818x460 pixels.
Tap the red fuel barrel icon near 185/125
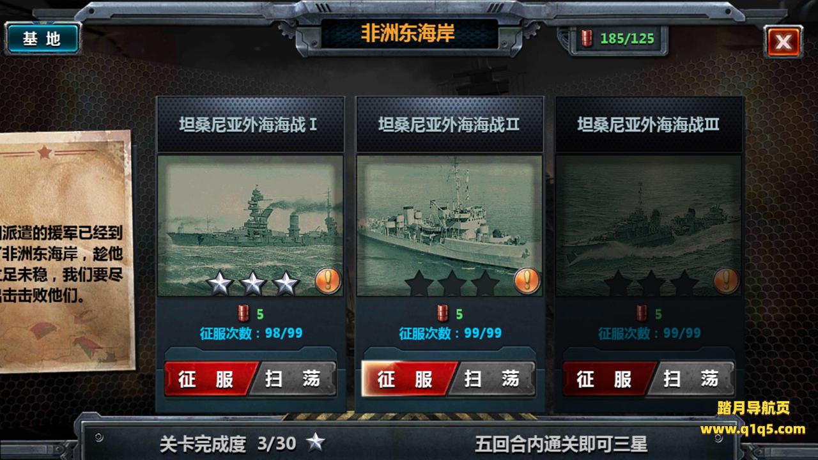(587, 38)
